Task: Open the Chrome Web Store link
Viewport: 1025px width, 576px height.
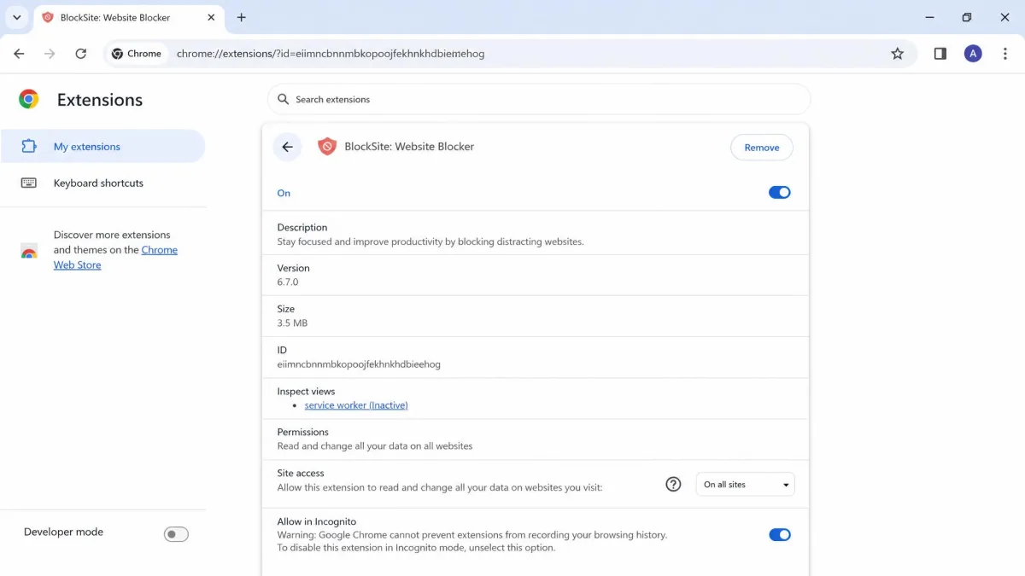Action: point(116,258)
